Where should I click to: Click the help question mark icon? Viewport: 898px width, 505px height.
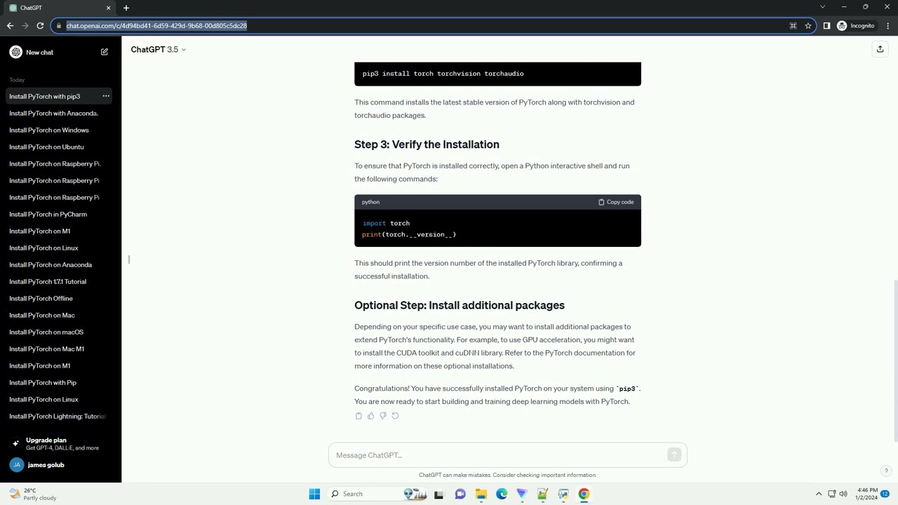click(x=886, y=471)
